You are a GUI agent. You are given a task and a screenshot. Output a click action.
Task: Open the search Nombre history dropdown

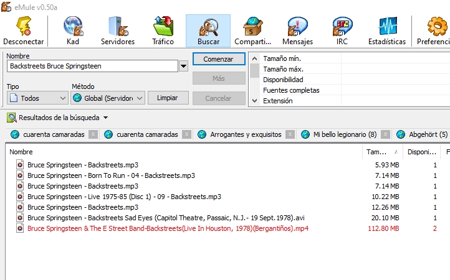(x=183, y=66)
